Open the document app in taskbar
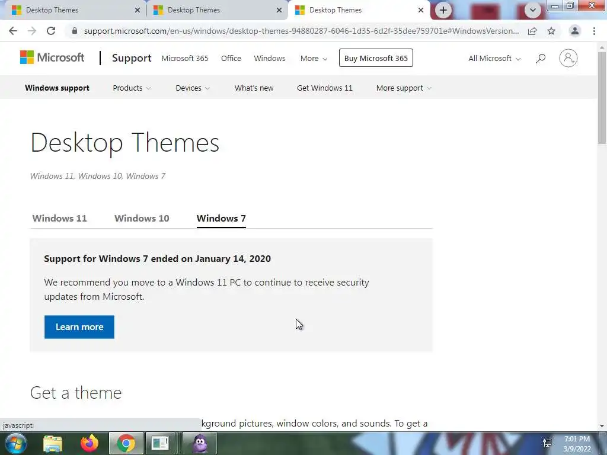This screenshot has height=455, width=607. [x=160, y=443]
